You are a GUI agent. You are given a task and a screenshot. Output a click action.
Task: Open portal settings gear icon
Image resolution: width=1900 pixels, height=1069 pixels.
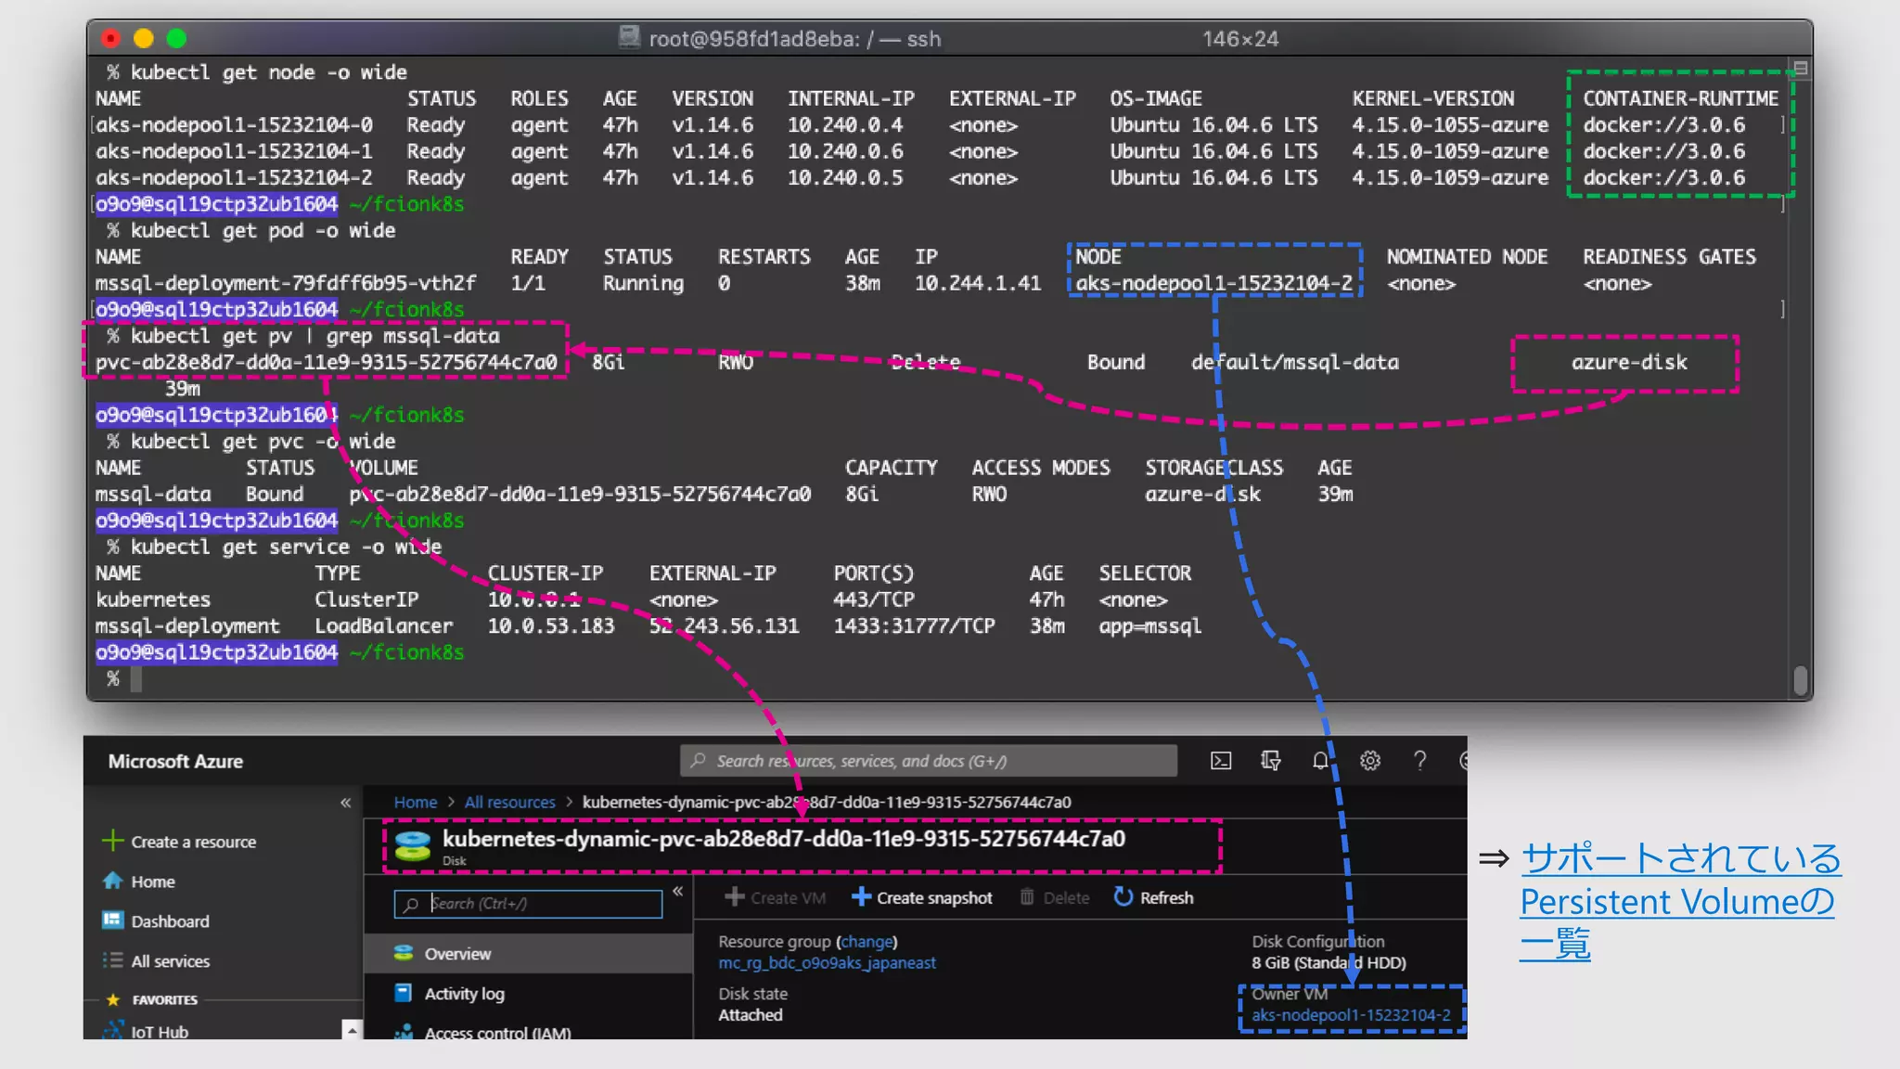click(1370, 761)
